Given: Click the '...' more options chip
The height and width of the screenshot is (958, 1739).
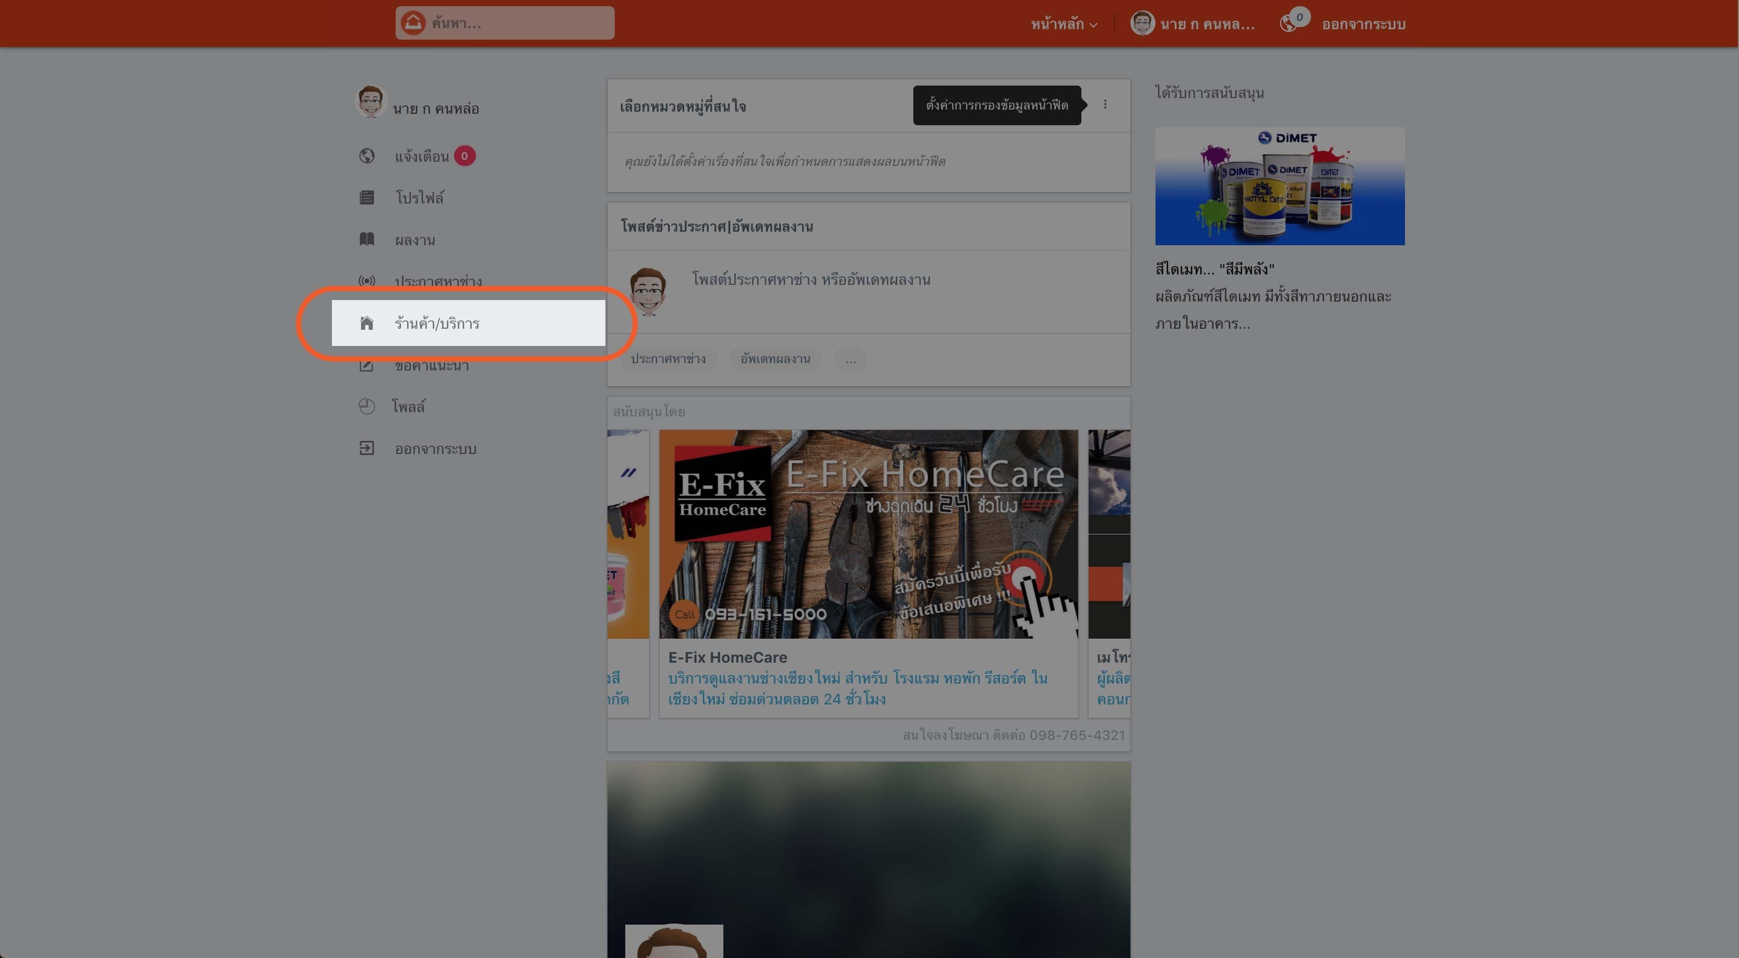Looking at the screenshot, I should pyautogui.click(x=850, y=359).
